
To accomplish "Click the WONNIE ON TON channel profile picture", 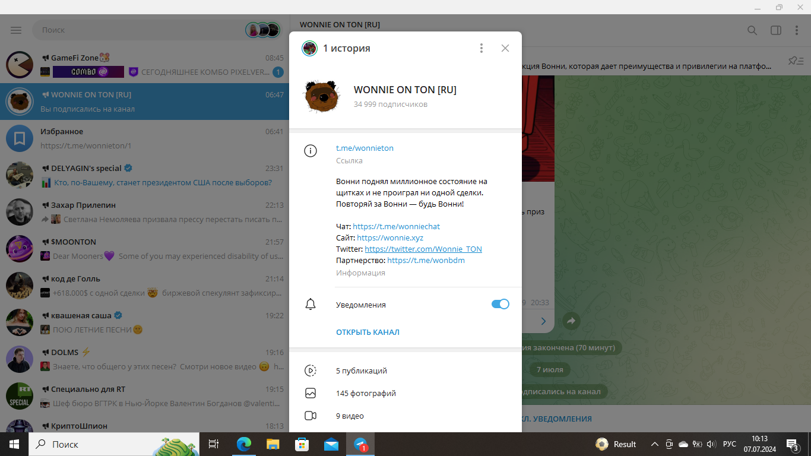I will click(322, 96).
